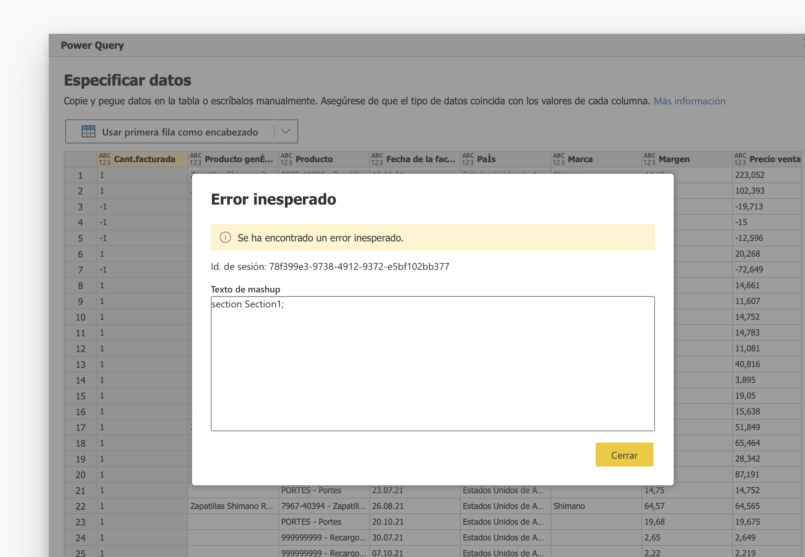This screenshot has width=805, height=557.
Task: Click data type icon of Marca column
Action: pyautogui.click(x=559, y=159)
